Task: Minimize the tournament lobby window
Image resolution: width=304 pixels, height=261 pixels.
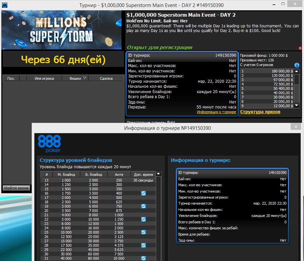Action: tap(274, 4)
